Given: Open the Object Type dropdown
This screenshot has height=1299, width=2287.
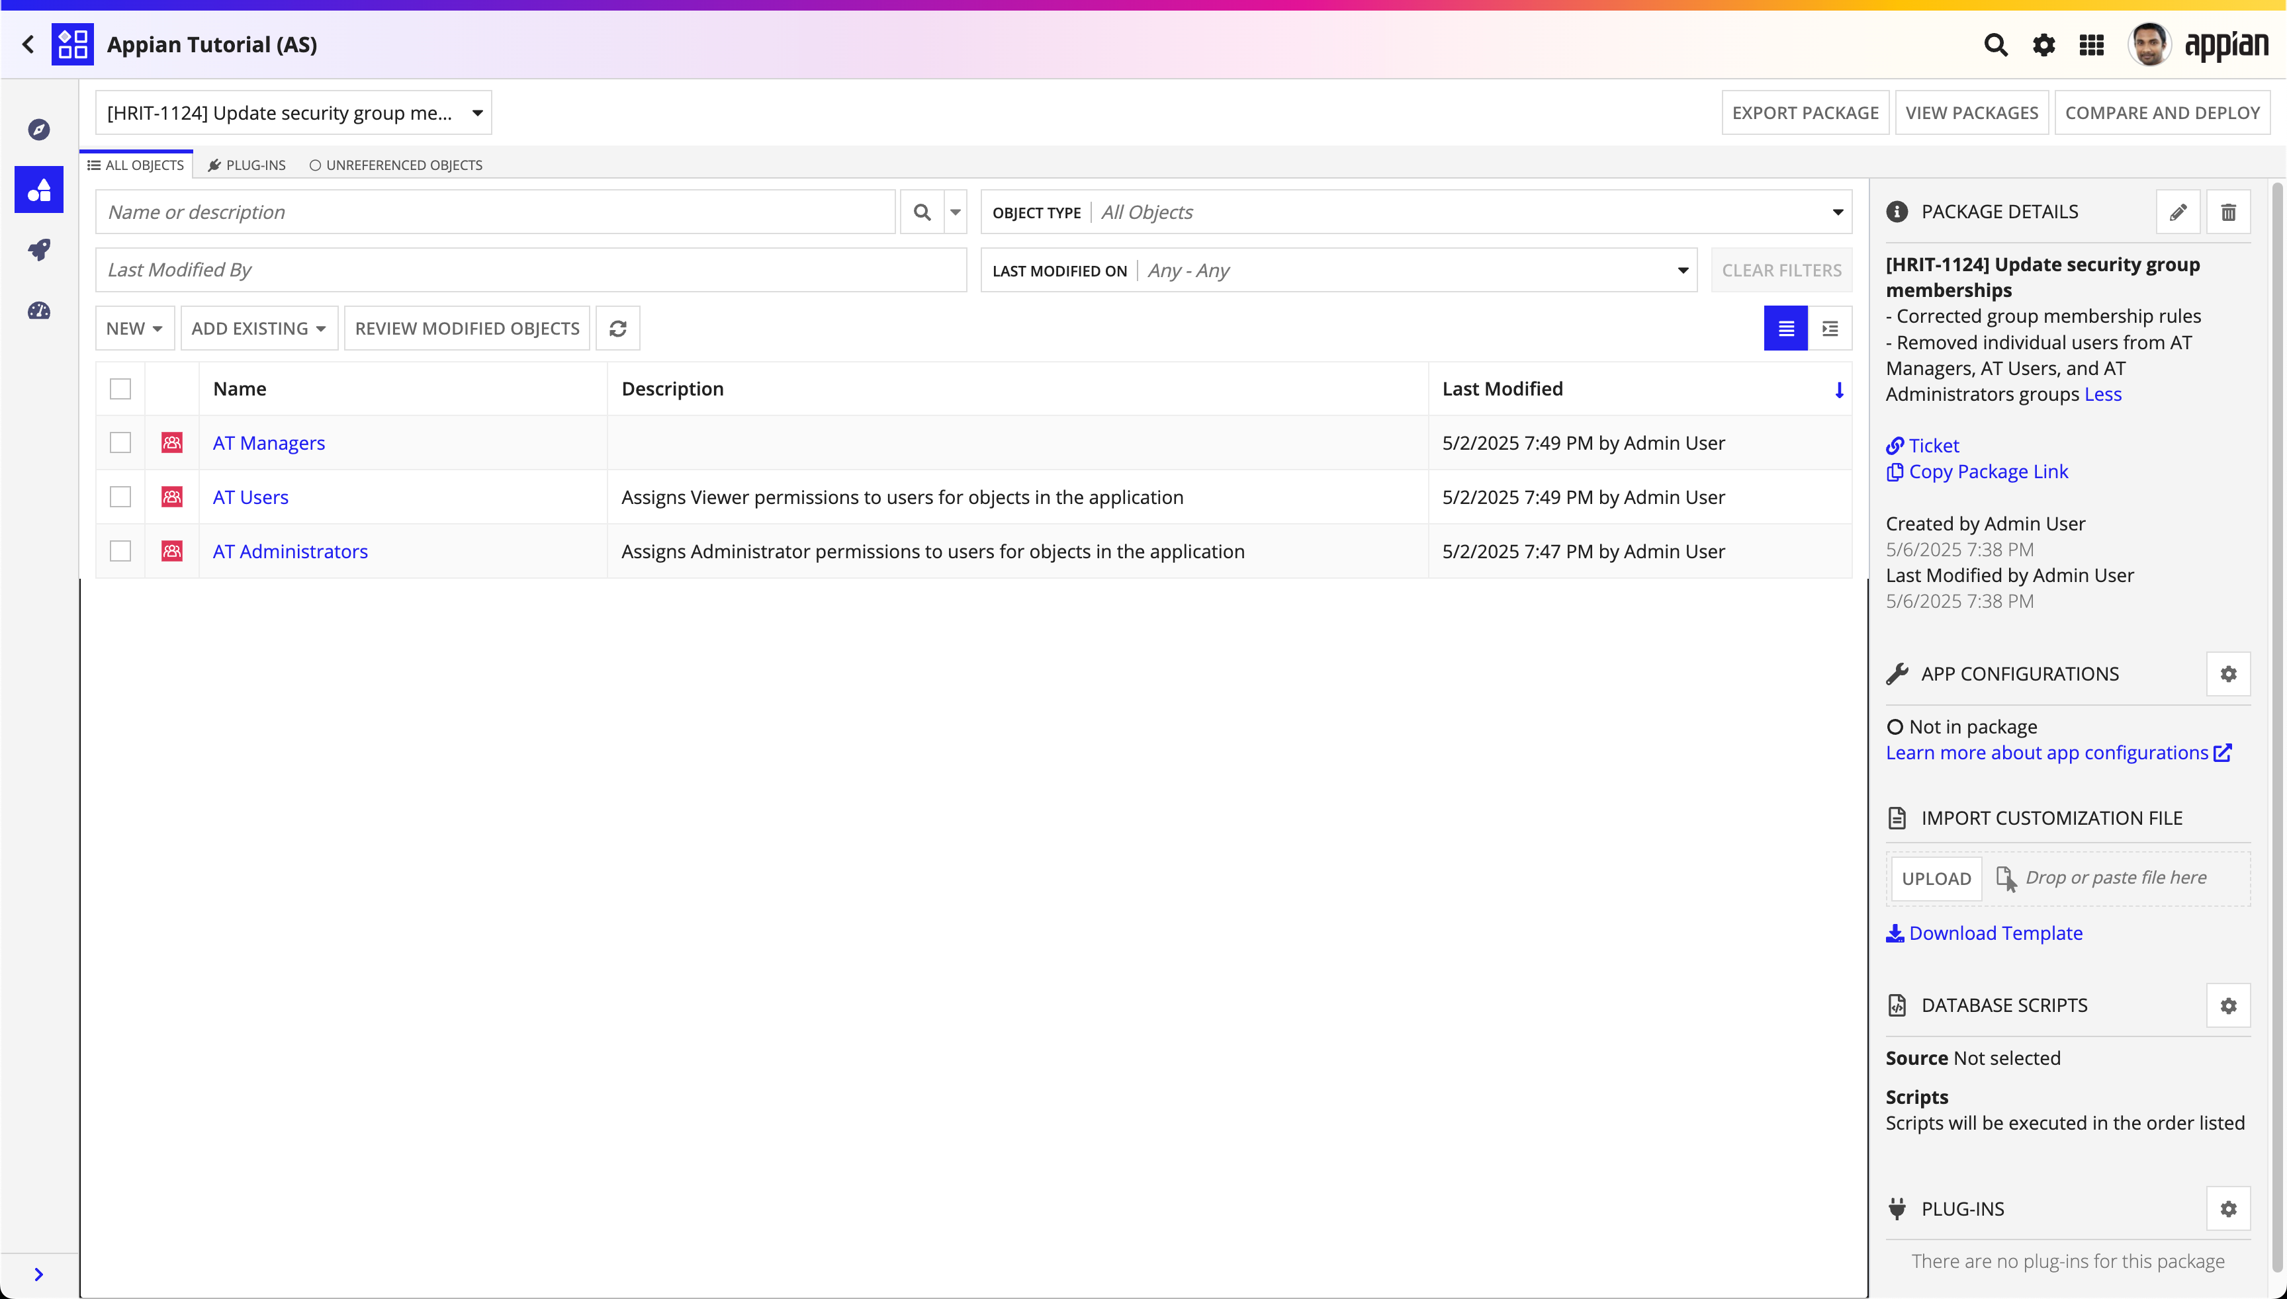Looking at the screenshot, I should coord(1415,212).
